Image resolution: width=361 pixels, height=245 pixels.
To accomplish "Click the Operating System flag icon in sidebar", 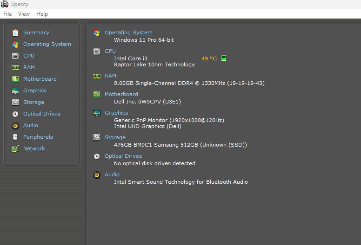I will pos(15,45).
